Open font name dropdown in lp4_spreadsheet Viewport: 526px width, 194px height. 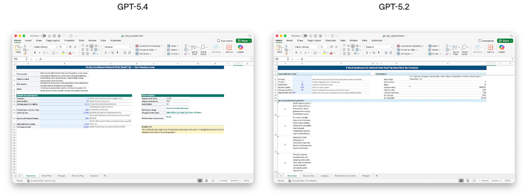coord(45,47)
